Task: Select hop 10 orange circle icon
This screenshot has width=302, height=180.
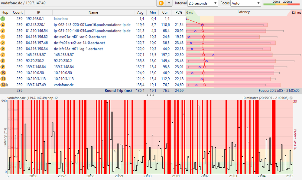Action: coord(3,73)
